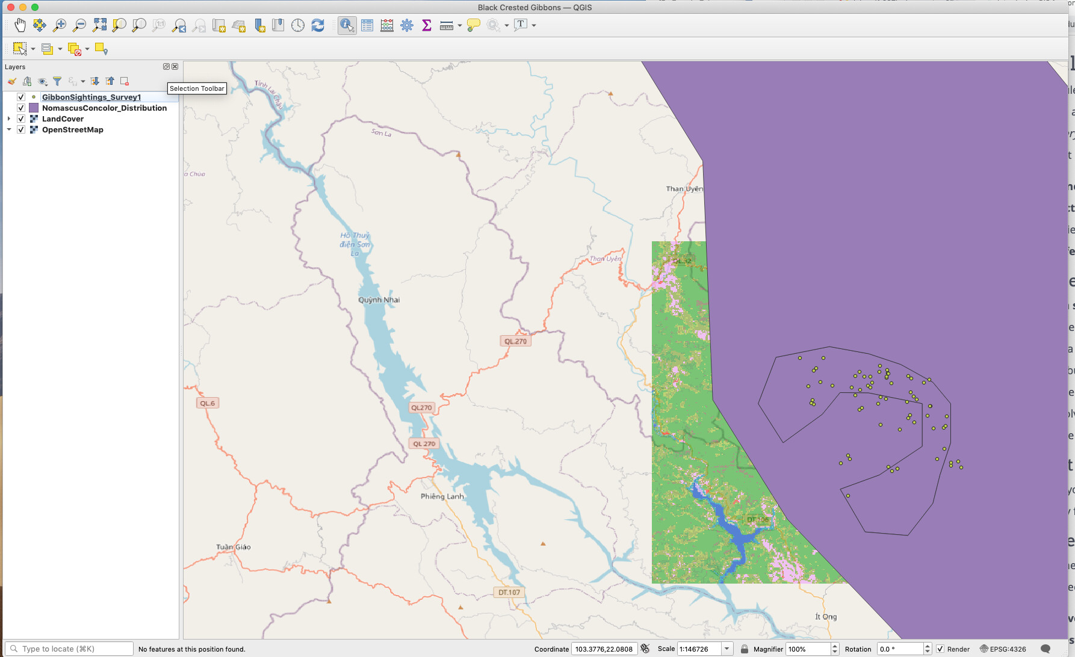Open the Attribute Table
The width and height of the screenshot is (1075, 657).
pos(367,25)
